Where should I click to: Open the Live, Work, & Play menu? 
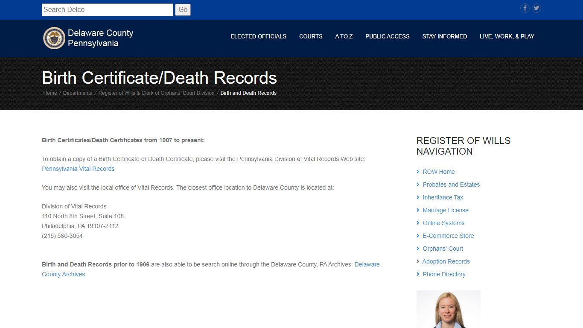tap(507, 36)
